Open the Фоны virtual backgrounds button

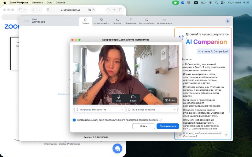(170, 100)
